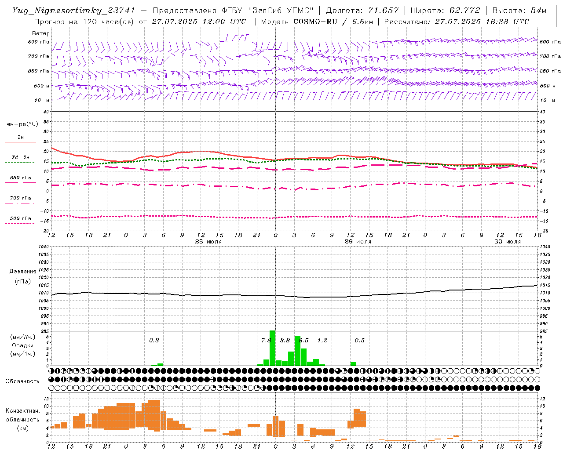Click the 'Осадки' precipitation label
563x450 pixels.
(x=22, y=345)
